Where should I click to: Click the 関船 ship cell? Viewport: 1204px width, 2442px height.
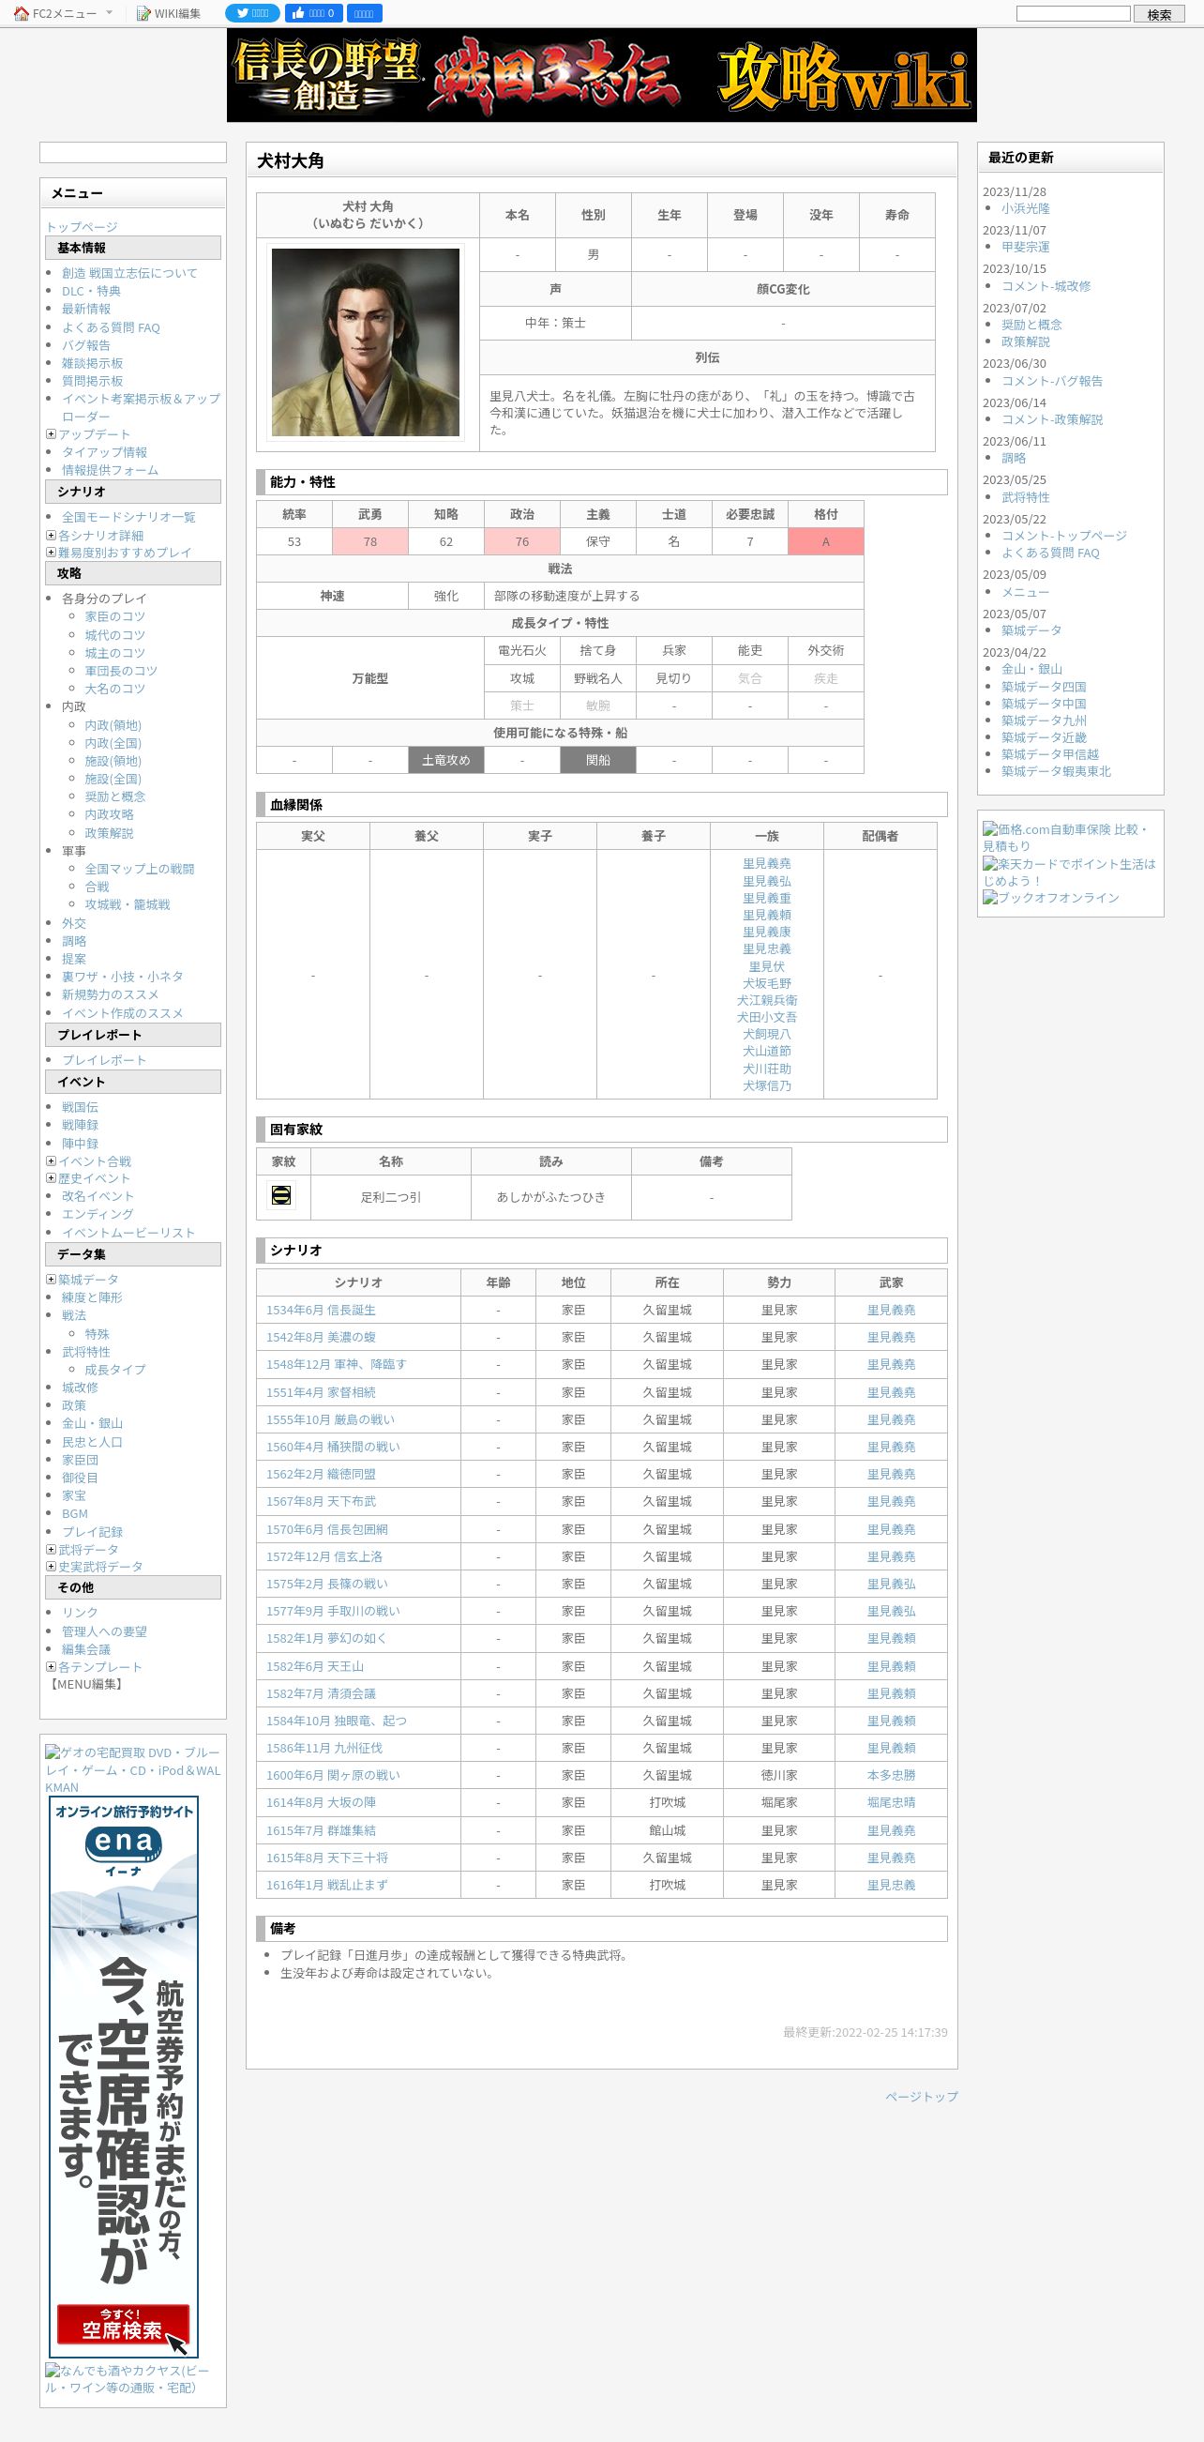click(x=597, y=760)
